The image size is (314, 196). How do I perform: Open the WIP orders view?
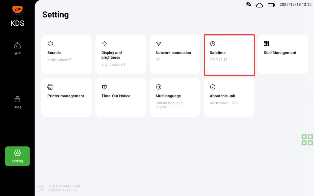(x=17, y=49)
